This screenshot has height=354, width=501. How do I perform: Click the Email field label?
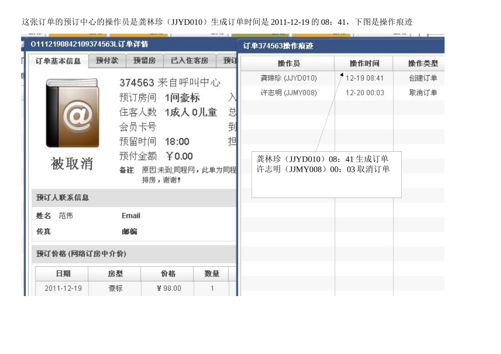click(131, 216)
